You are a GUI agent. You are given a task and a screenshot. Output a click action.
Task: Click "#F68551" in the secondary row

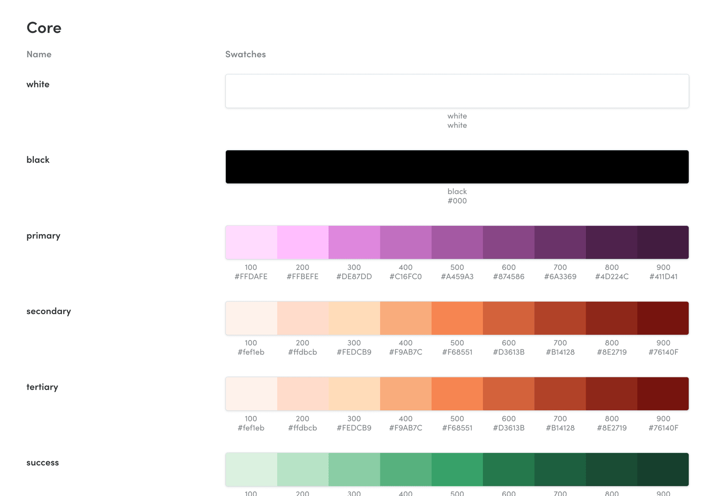[457, 352]
